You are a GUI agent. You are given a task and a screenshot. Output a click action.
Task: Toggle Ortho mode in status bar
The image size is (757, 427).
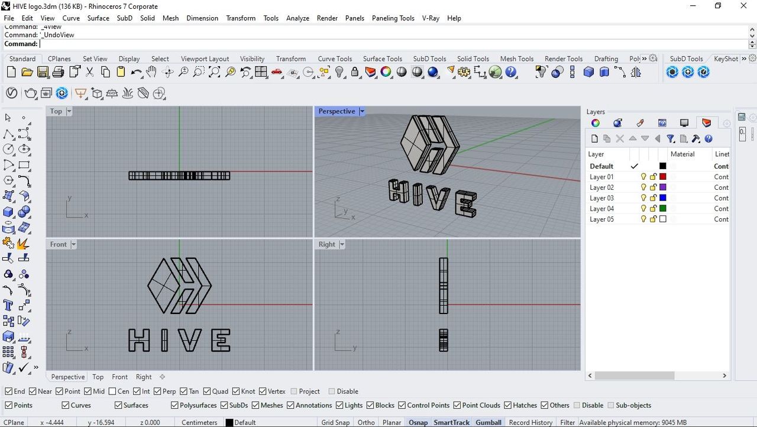366,422
